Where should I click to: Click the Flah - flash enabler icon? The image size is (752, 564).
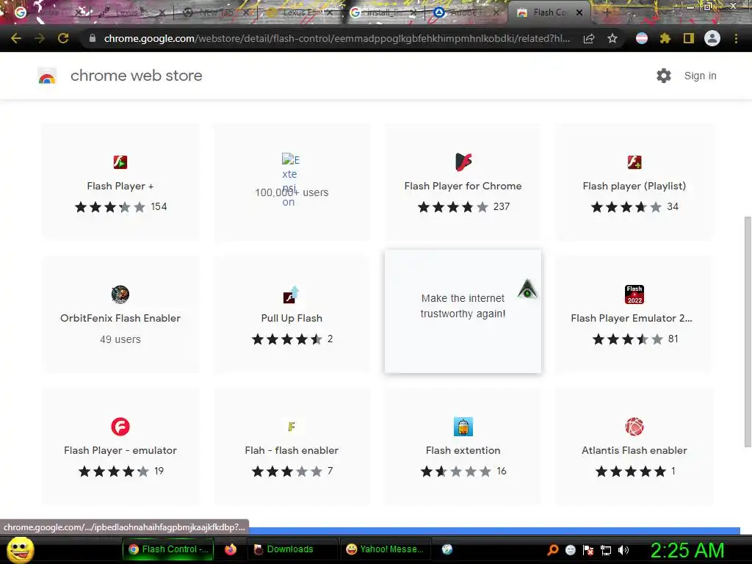tap(291, 427)
